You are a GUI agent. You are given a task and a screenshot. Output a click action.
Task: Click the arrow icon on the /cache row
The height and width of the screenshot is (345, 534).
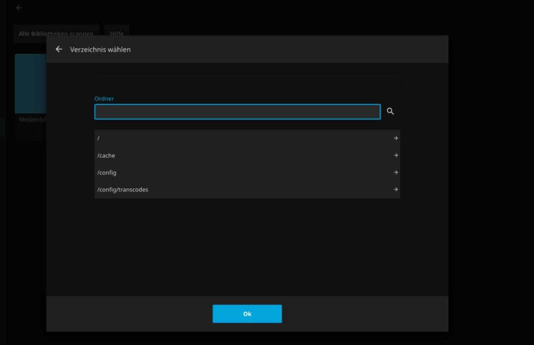pyautogui.click(x=396, y=156)
